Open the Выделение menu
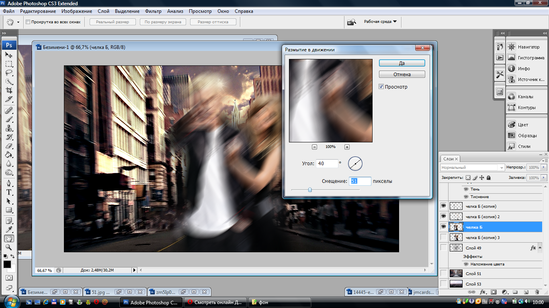The image size is (549, 308). click(127, 11)
